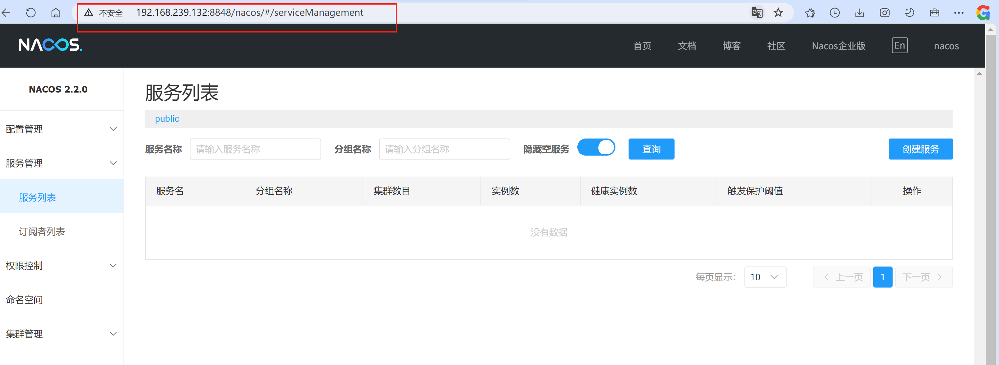Click the browser refresh icon
Screen dimensions: 999x365
[x=31, y=13]
